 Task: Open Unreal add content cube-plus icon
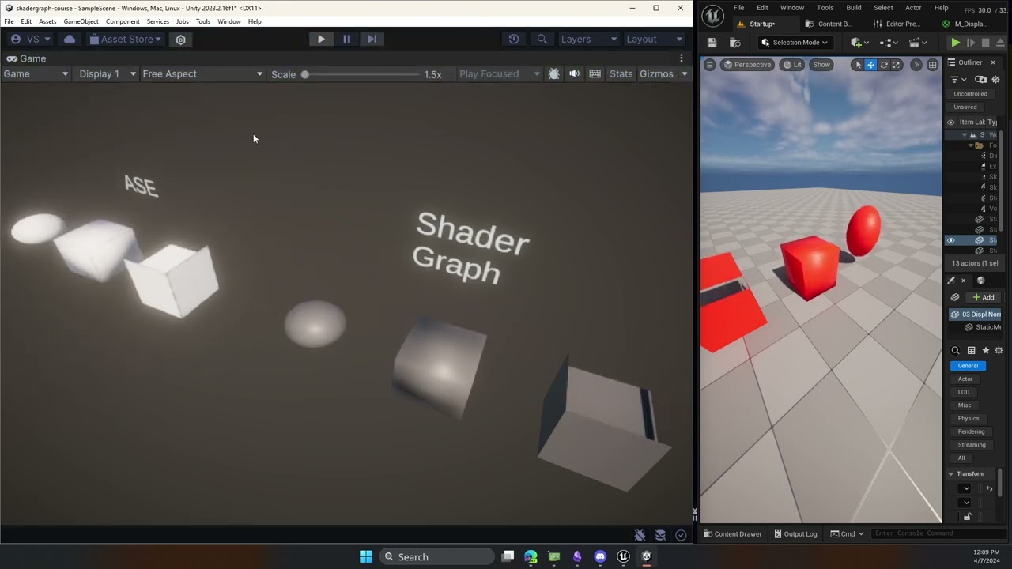(859, 43)
